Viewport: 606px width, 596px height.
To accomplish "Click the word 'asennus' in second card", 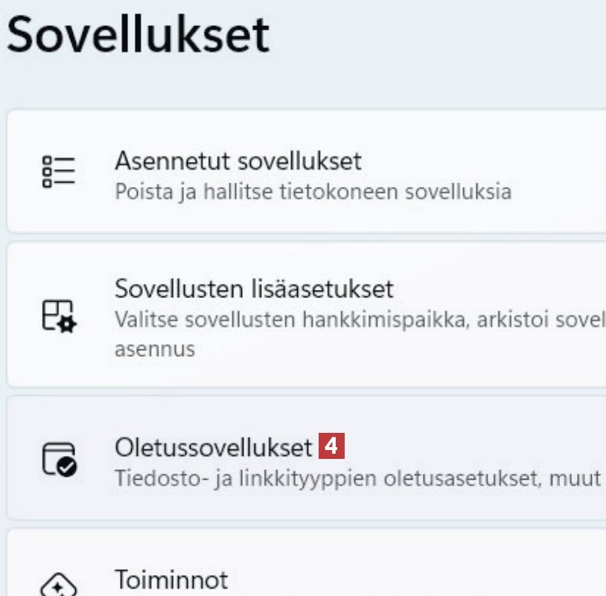I will (155, 349).
